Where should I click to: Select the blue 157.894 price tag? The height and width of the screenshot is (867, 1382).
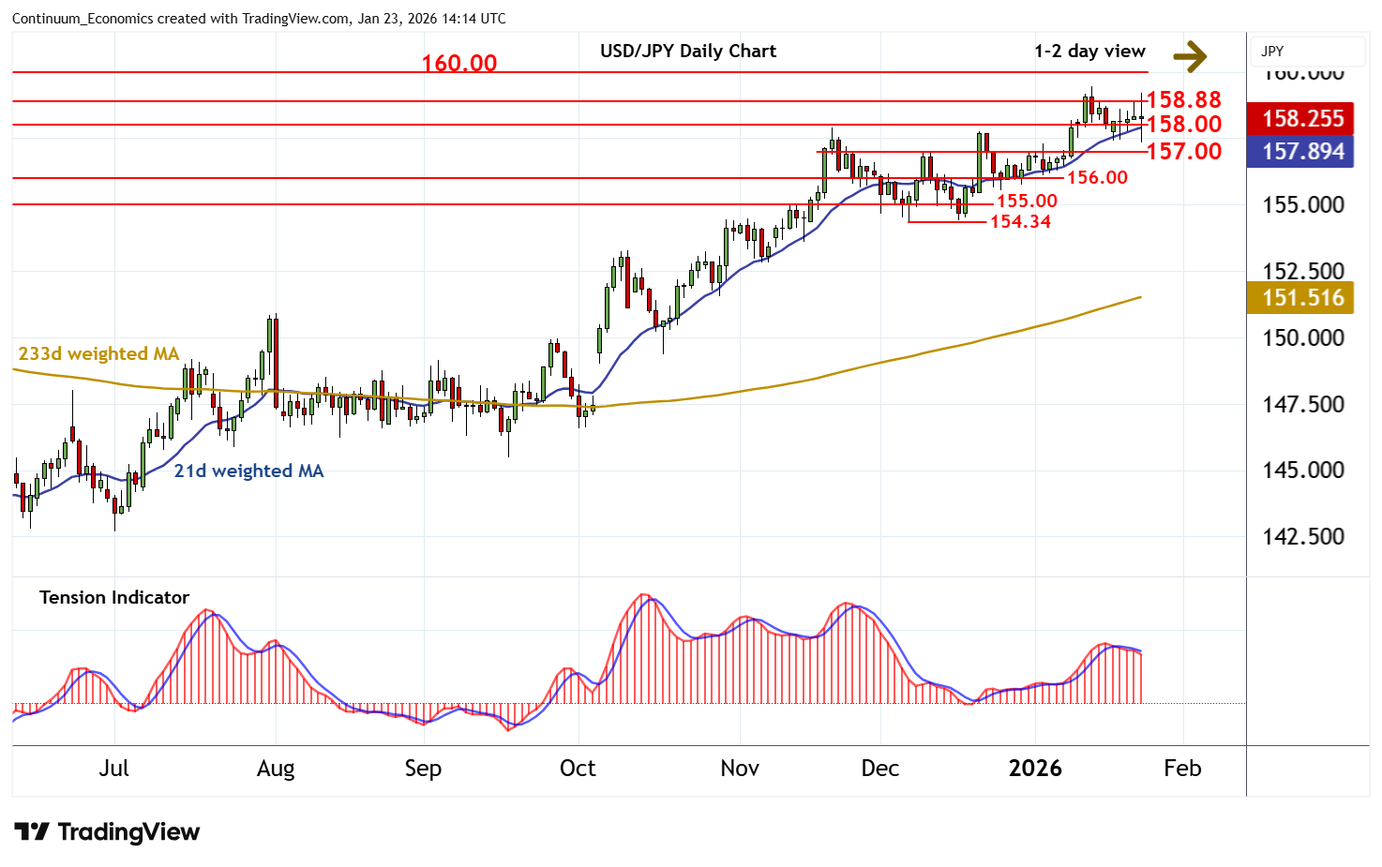1300,152
